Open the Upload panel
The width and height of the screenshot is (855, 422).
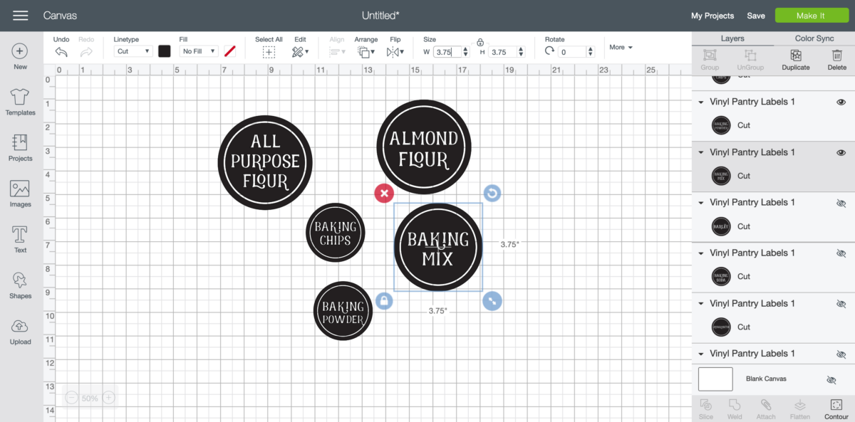tap(20, 331)
